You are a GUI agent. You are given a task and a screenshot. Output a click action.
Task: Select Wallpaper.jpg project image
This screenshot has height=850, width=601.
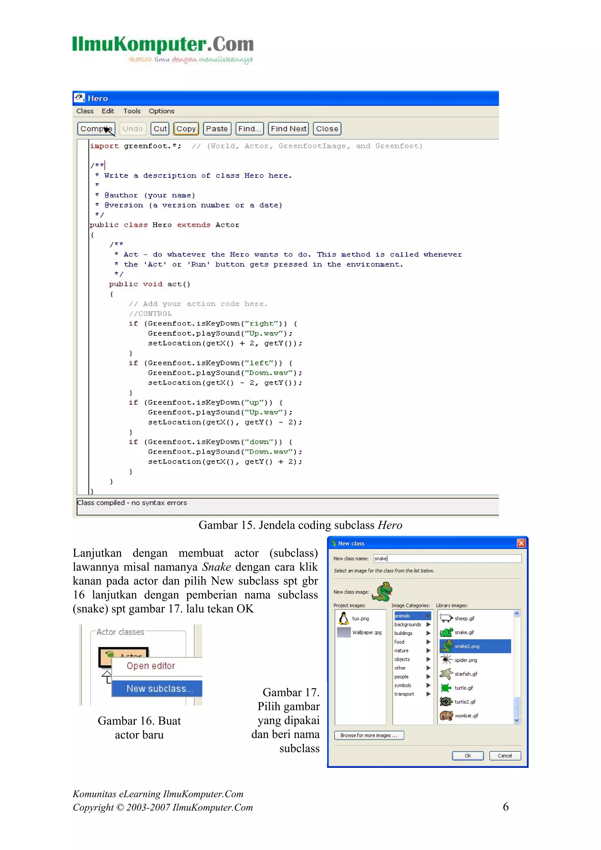click(x=359, y=632)
